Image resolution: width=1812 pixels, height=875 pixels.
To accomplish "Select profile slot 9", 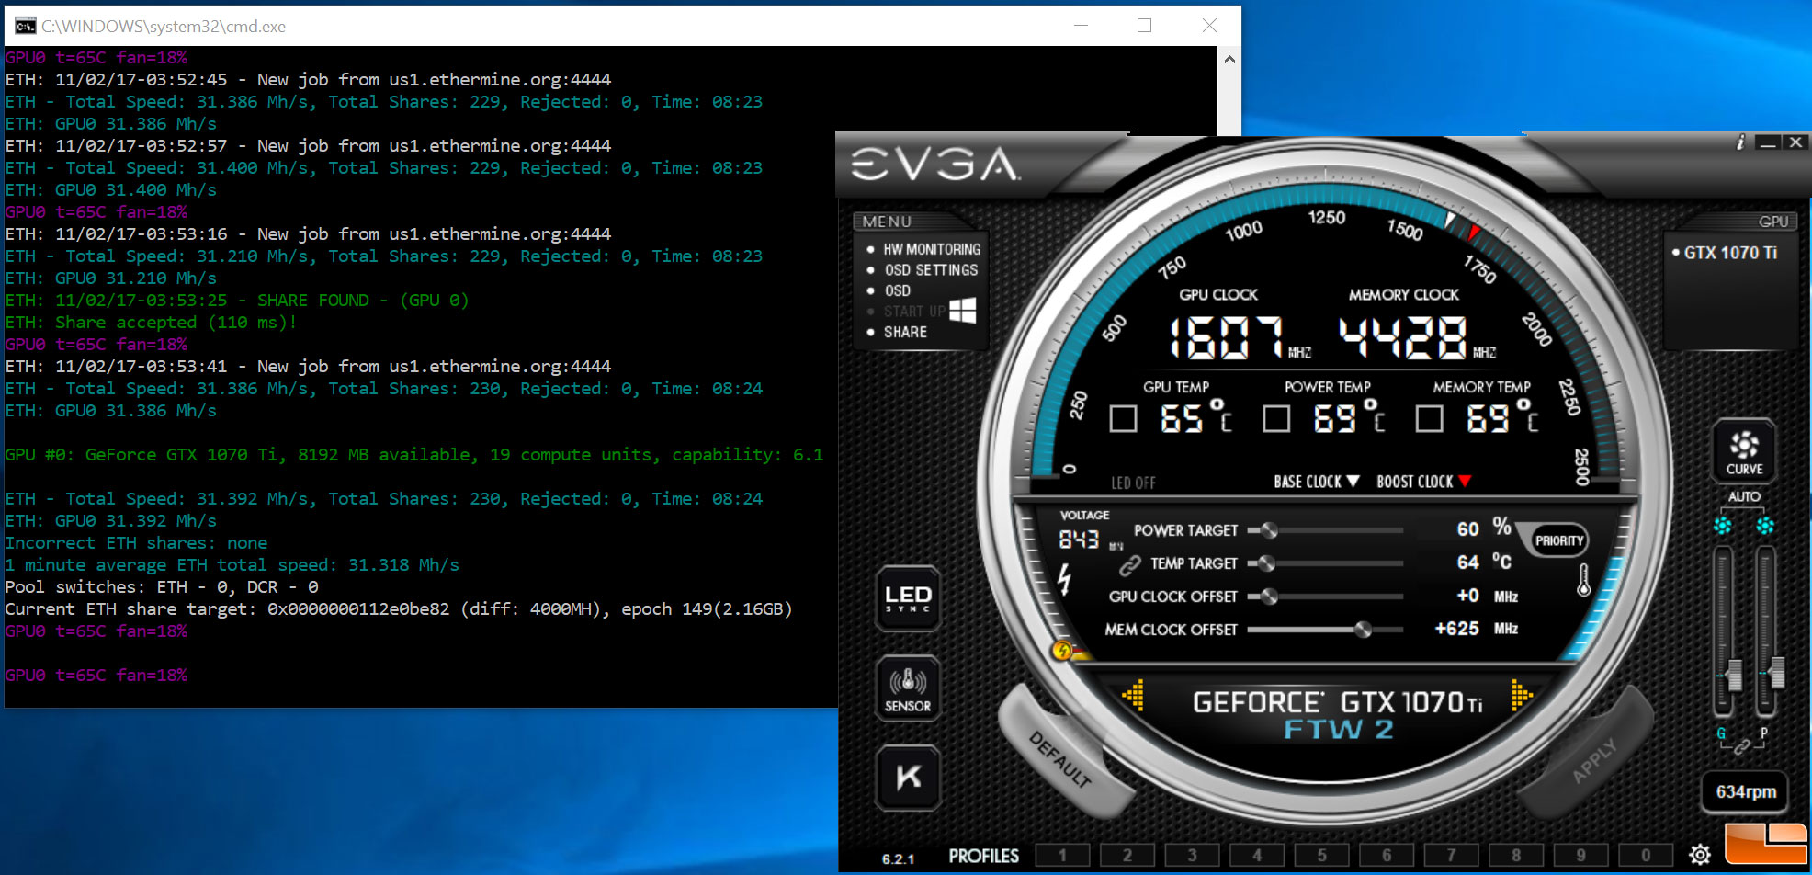I will pyautogui.click(x=1580, y=855).
